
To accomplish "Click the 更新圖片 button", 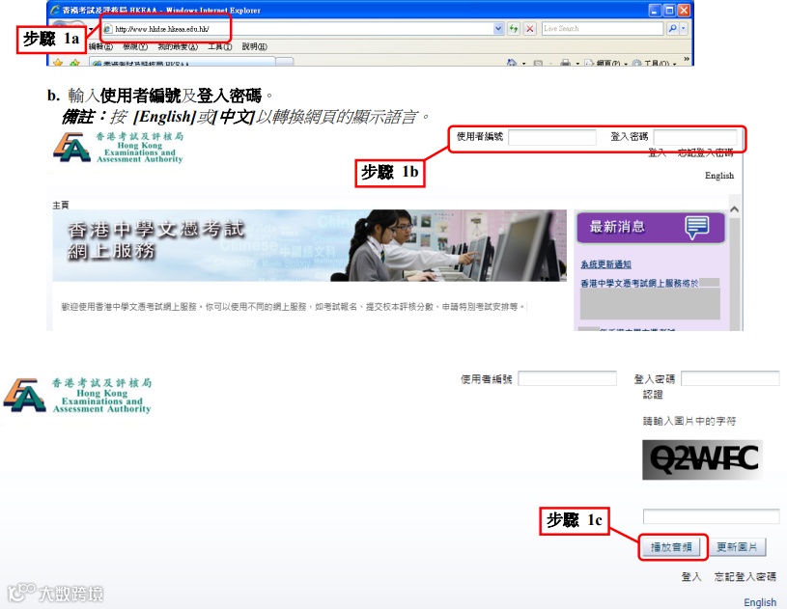I will coord(737,547).
